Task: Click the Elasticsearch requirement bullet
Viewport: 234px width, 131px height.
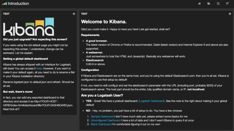Action: point(95,60)
